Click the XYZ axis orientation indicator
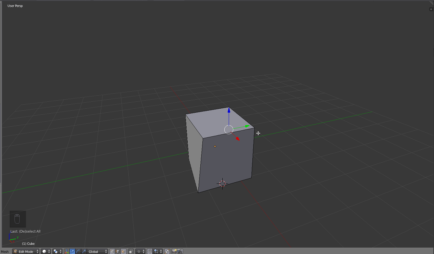The width and height of the screenshot is (434, 254). (13, 238)
